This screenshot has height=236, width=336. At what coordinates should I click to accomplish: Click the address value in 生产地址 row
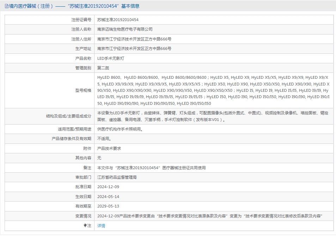pyautogui.click(x=134, y=49)
